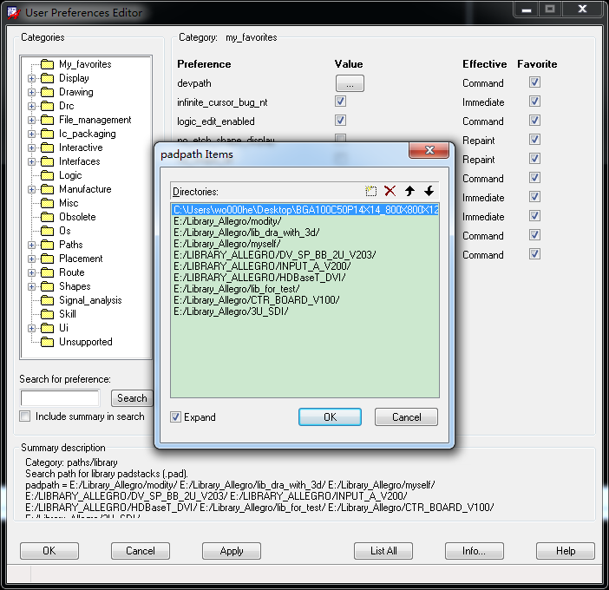Toggle the Favorite checkbox in the last Command row
Screen dimensions: 609x590
pos(534,254)
